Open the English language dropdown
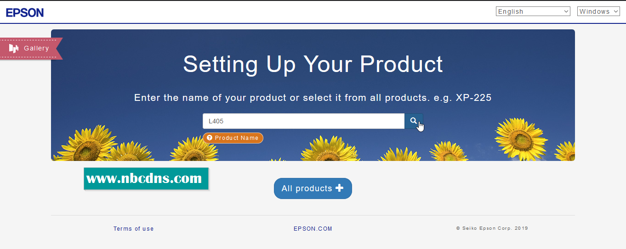The image size is (626, 249). (532, 11)
